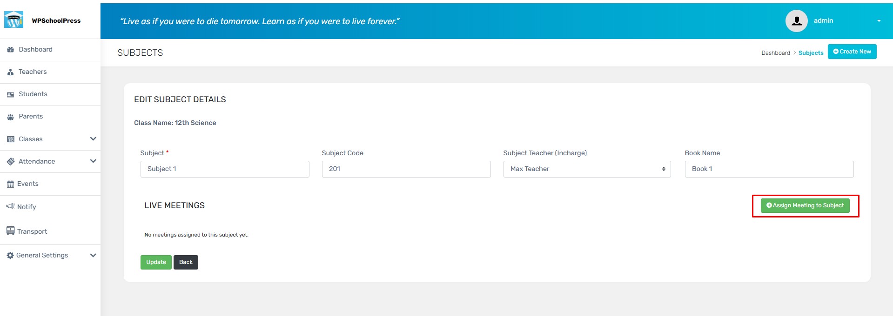This screenshot has height=316, width=893.
Task: Click the Back button
Action: (186, 262)
